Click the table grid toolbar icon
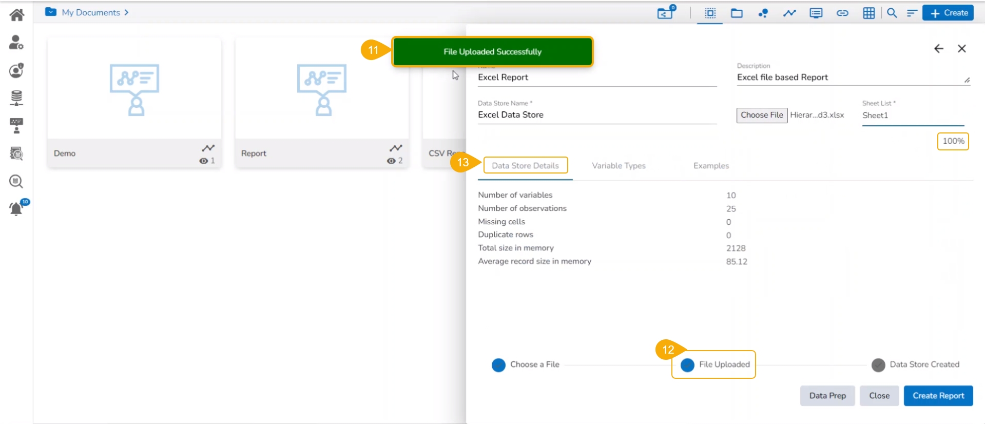The image size is (985, 424). (869, 13)
